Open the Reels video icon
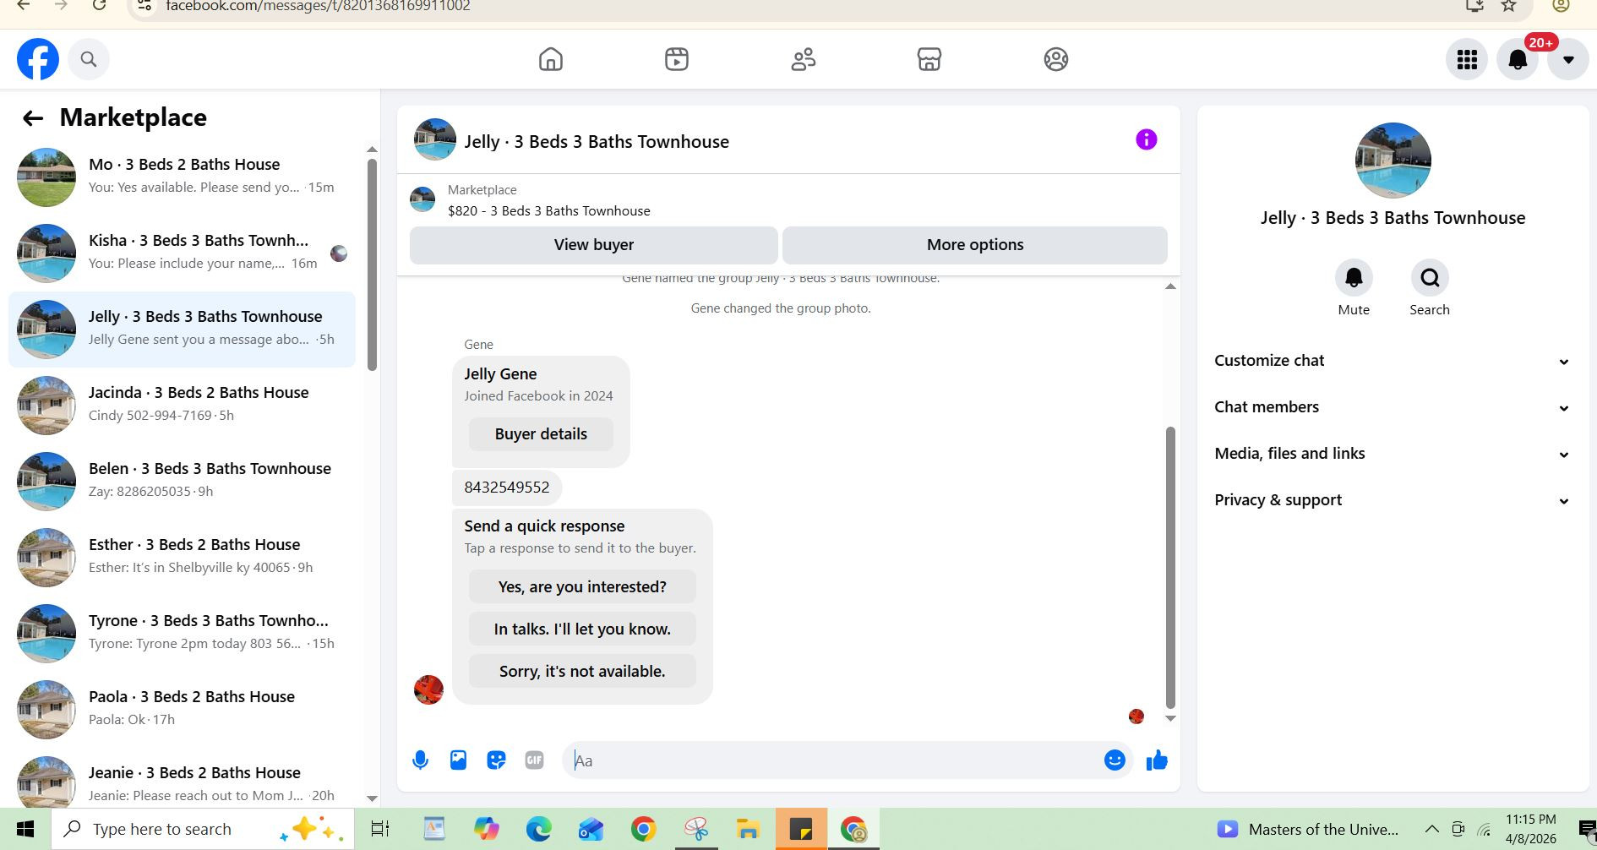 (677, 59)
